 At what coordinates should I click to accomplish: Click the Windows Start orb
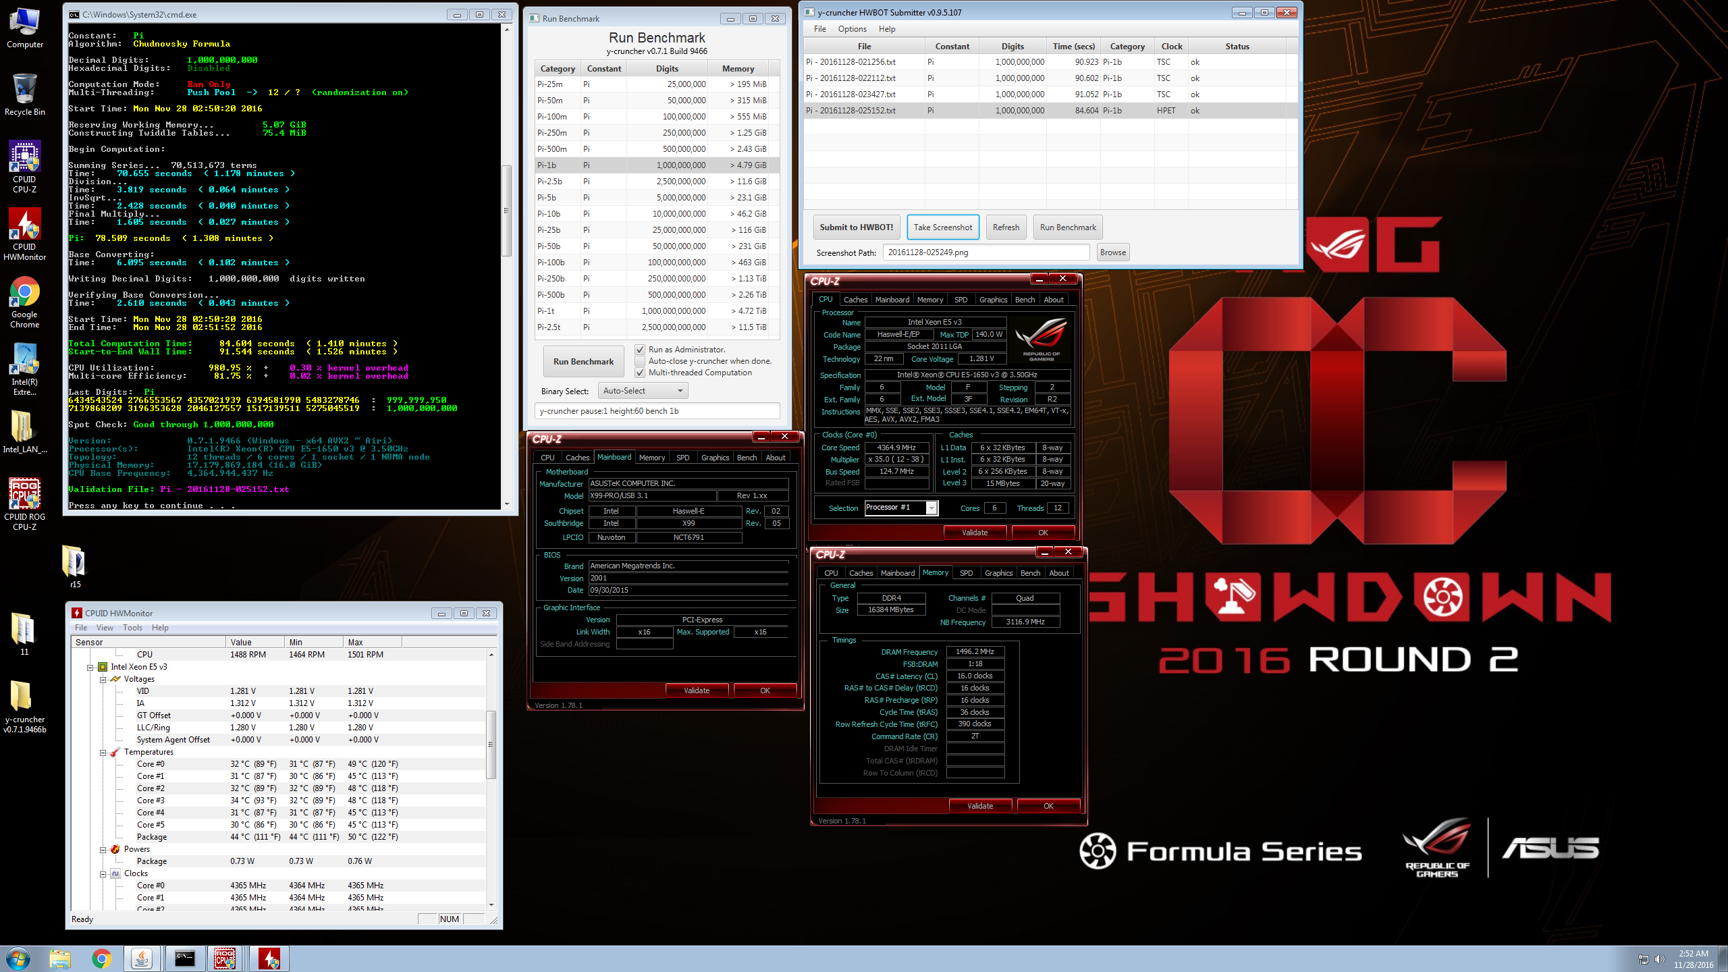pos(18,959)
